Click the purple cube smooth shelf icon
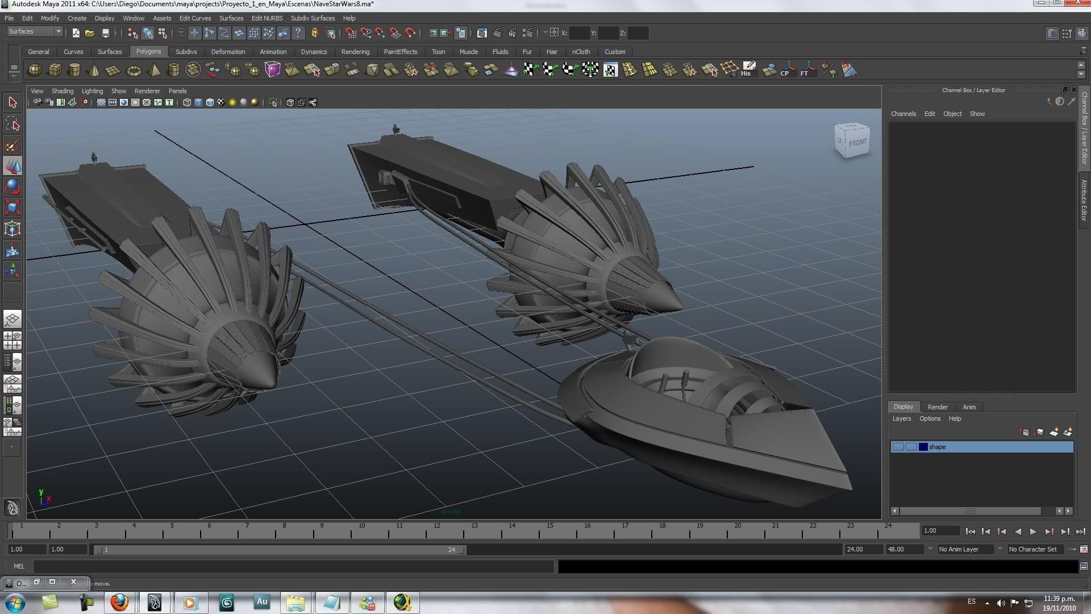The image size is (1091, 614). tap(273, 70)
